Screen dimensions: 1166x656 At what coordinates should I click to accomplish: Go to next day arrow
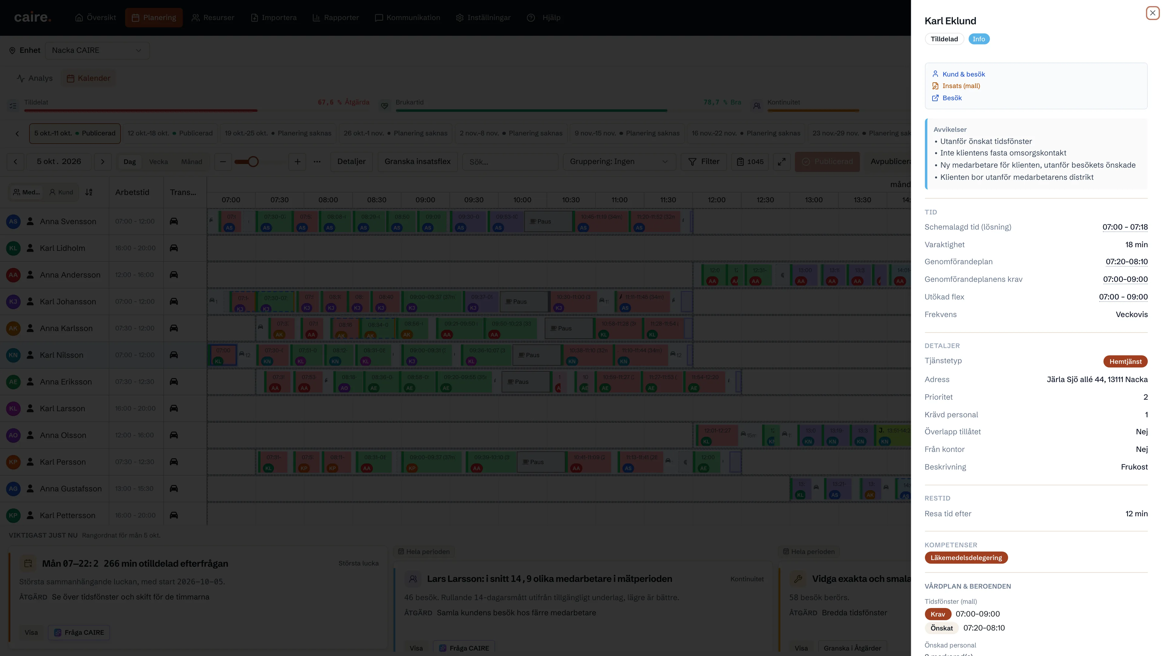point(103,162)
